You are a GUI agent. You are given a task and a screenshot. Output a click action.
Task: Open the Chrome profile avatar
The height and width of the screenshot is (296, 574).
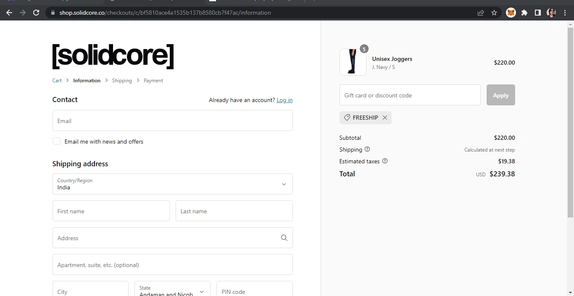[551, 13]
